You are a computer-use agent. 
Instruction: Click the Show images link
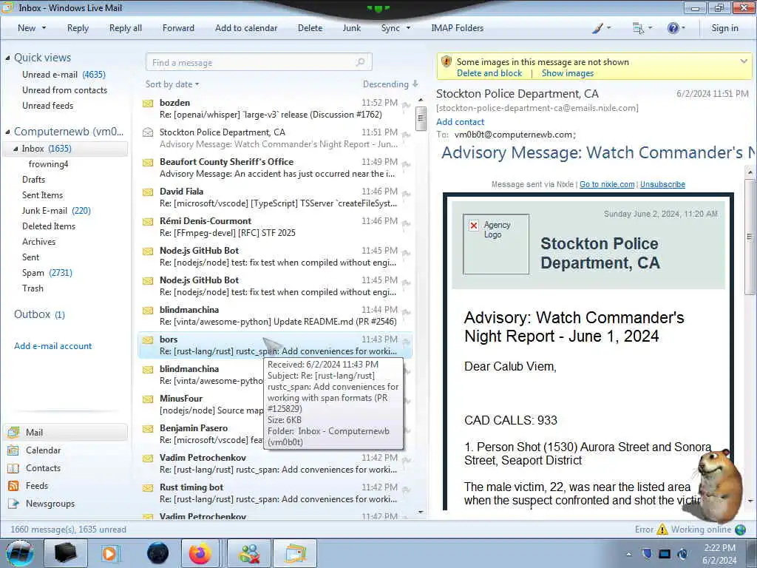567,73
